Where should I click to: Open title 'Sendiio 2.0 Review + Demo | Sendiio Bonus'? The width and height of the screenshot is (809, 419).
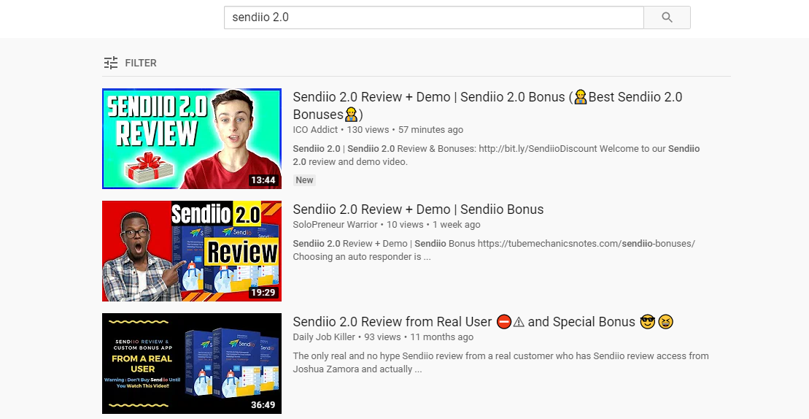pyautogui.click(x=418, y=209)
